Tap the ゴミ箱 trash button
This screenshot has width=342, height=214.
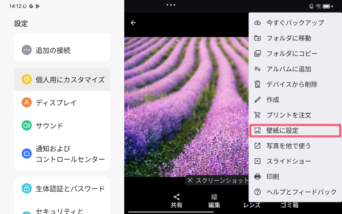(290, 205)
